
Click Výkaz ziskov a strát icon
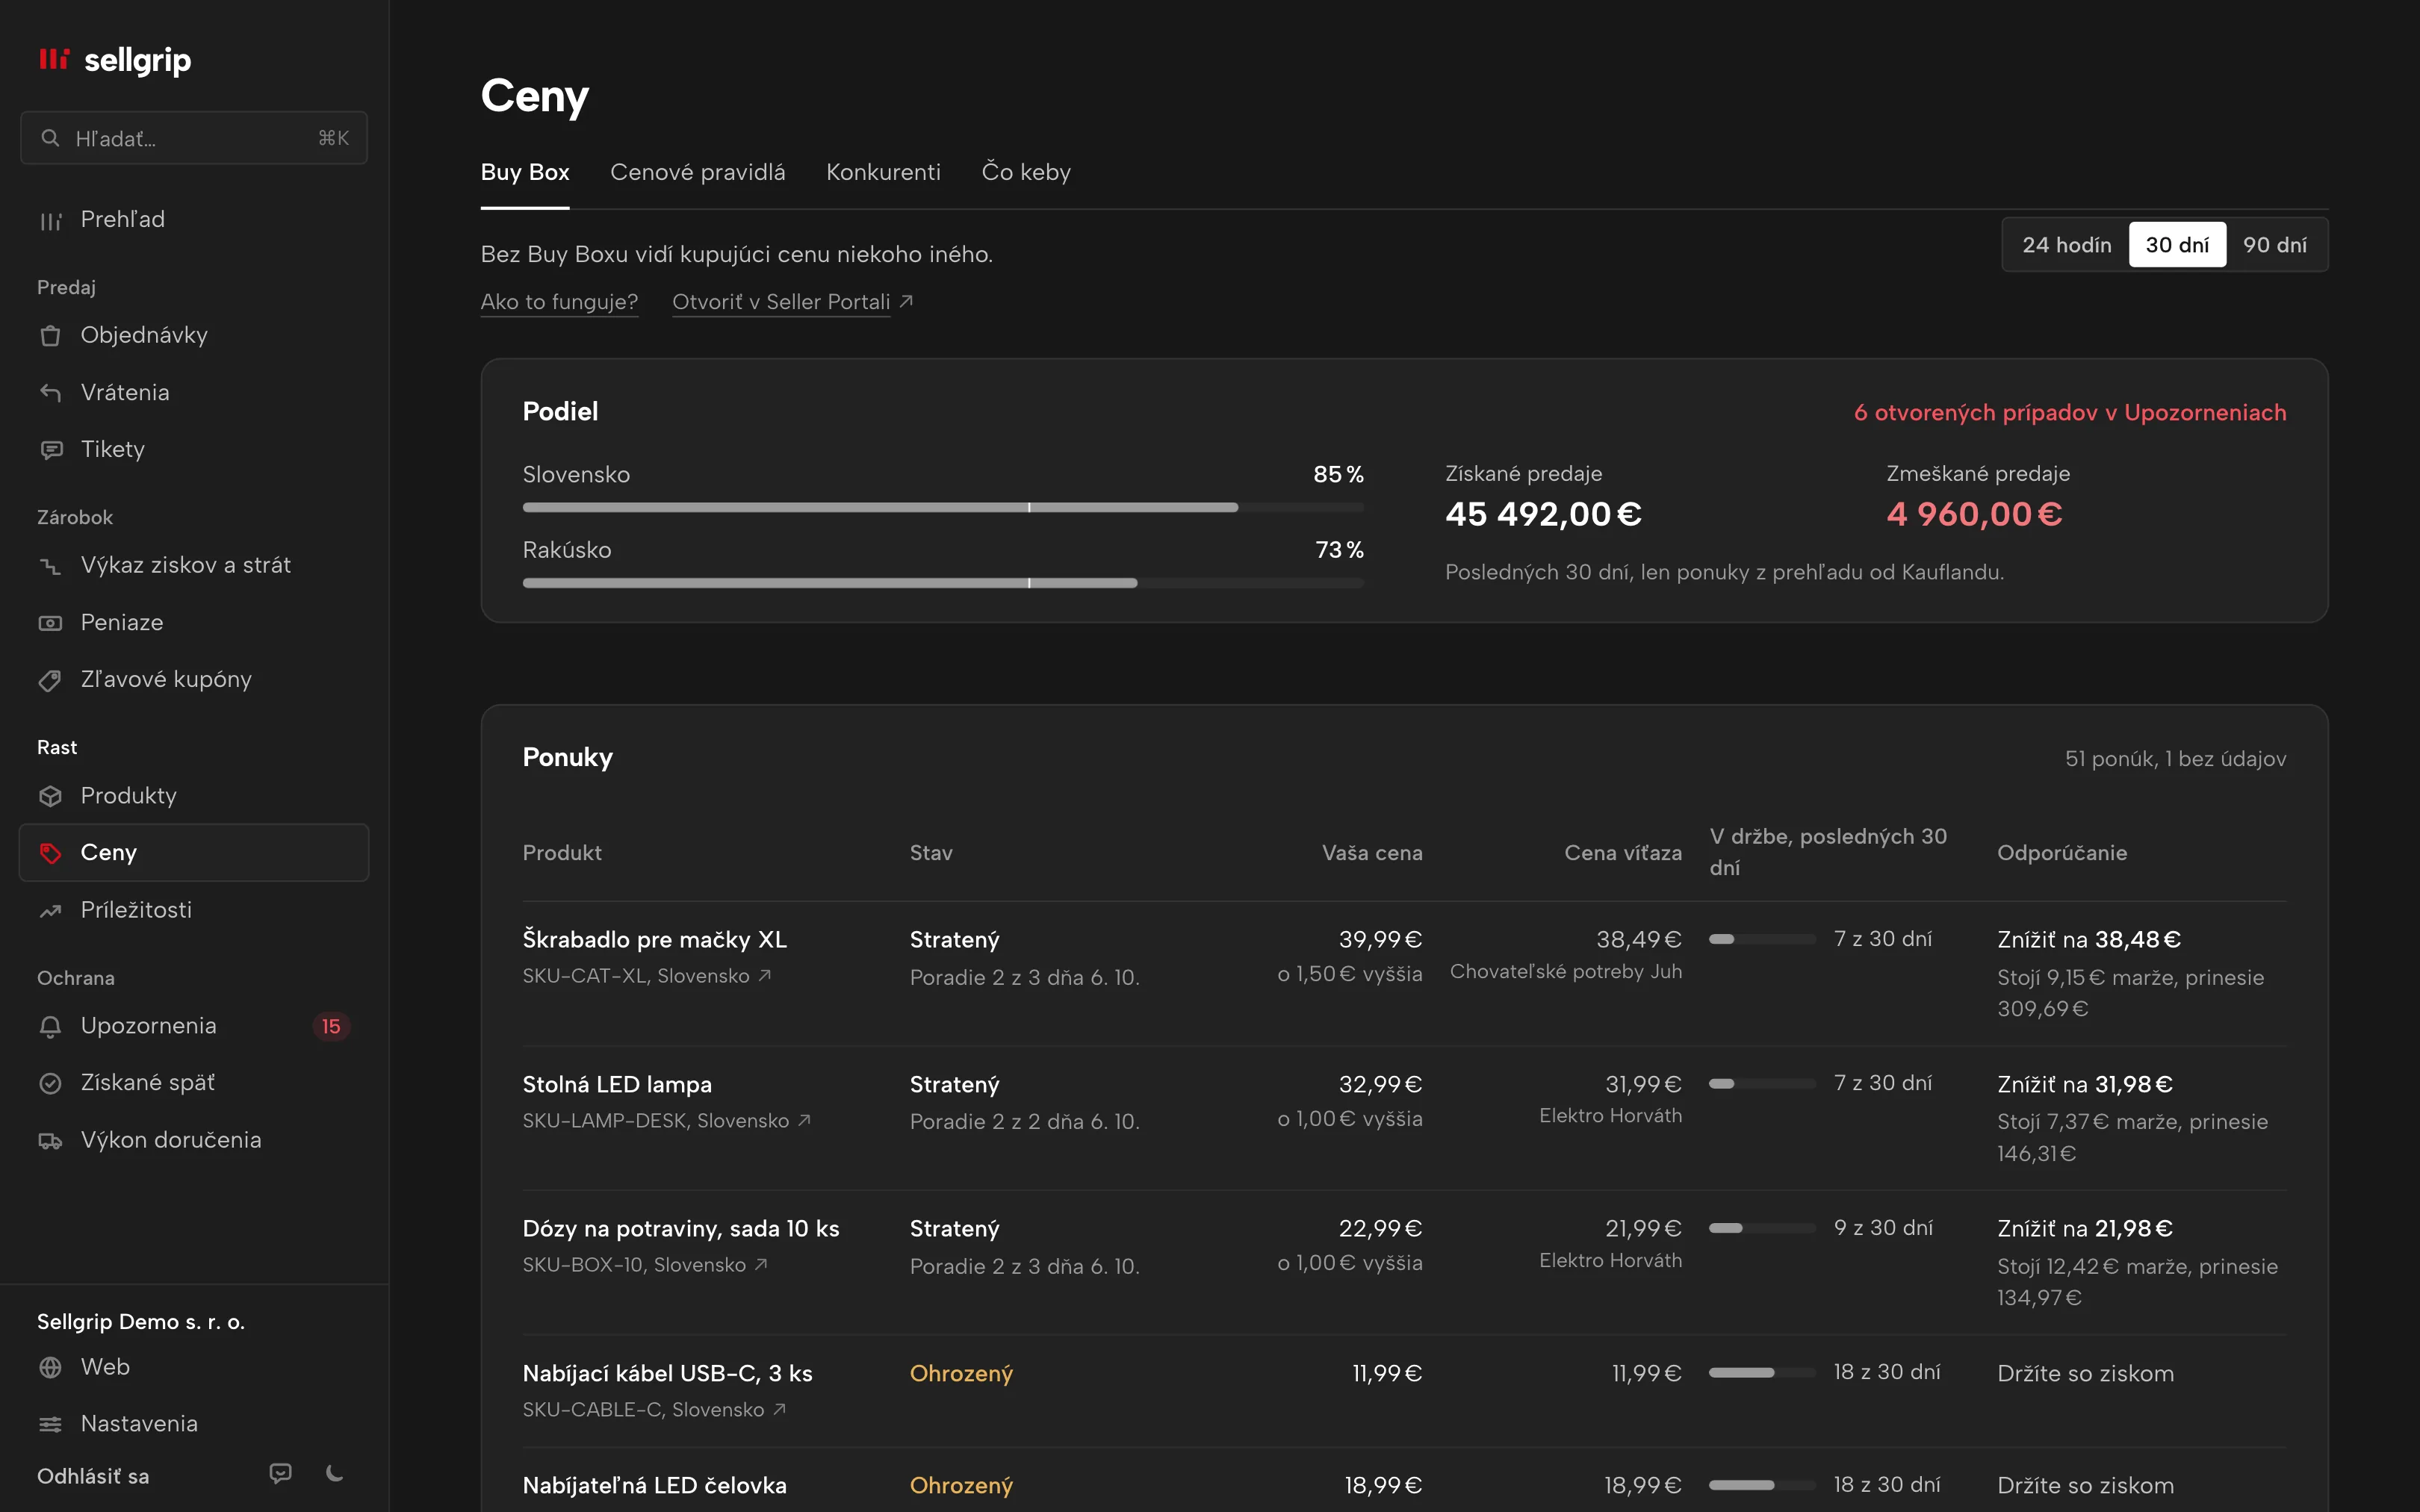click(50, 566)
